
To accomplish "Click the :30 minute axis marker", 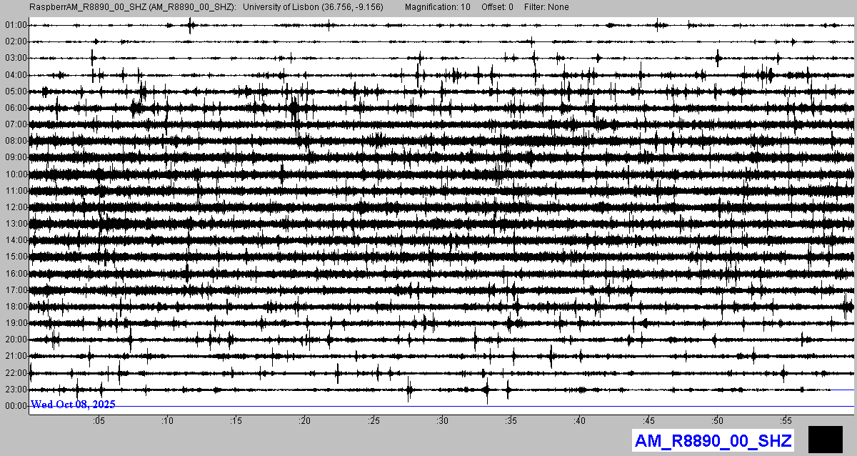I will pyautogui.click(x=442, y=421).
